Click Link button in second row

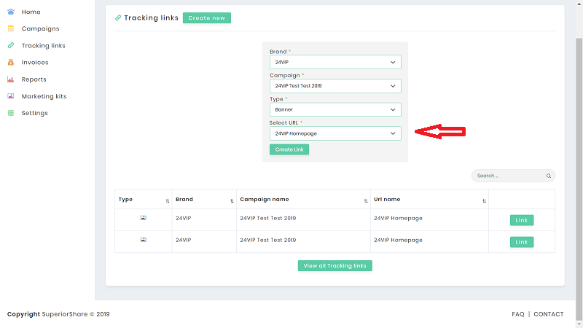522,242
